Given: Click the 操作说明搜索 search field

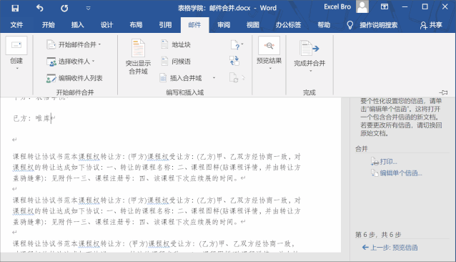Looking at the screenshot, I should 378,25.
